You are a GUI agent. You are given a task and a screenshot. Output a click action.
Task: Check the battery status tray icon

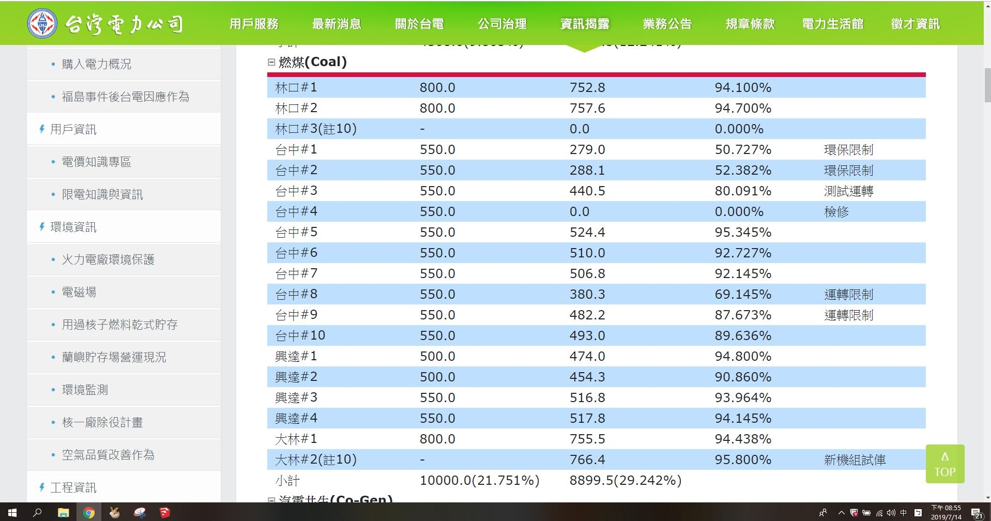pyautogui.click(x=866, y=513)
